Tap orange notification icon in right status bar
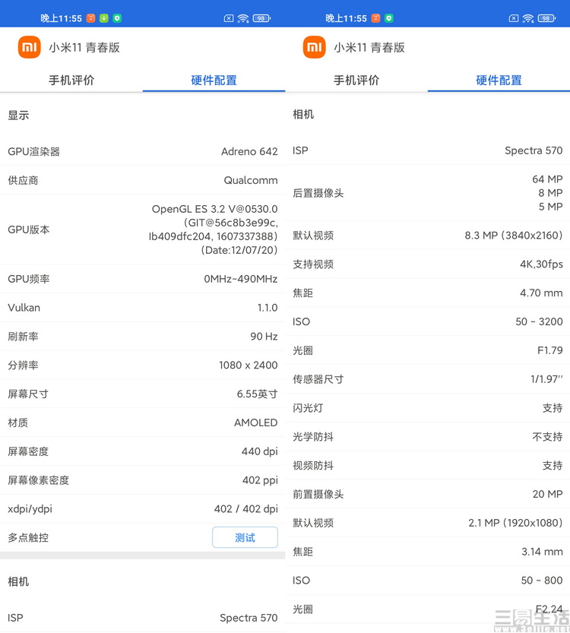The width and height of the screenshot is (570, 633). 376,18
